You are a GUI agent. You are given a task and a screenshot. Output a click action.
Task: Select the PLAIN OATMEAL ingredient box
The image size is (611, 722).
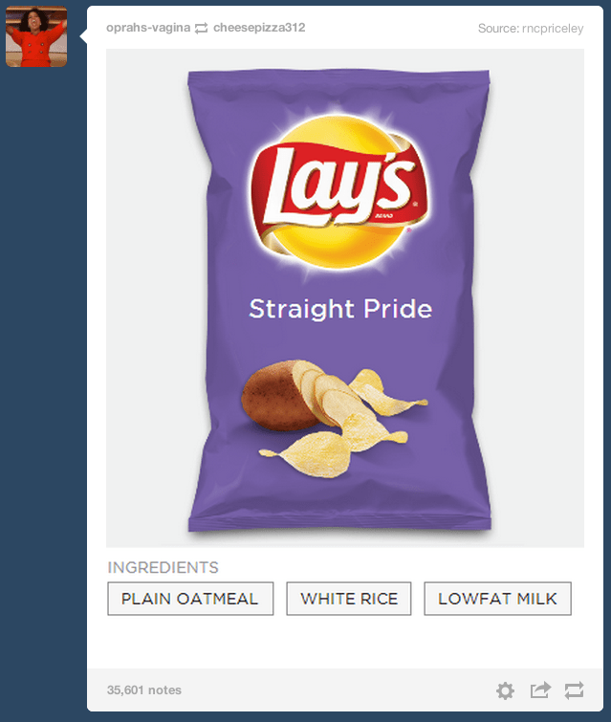190,599
